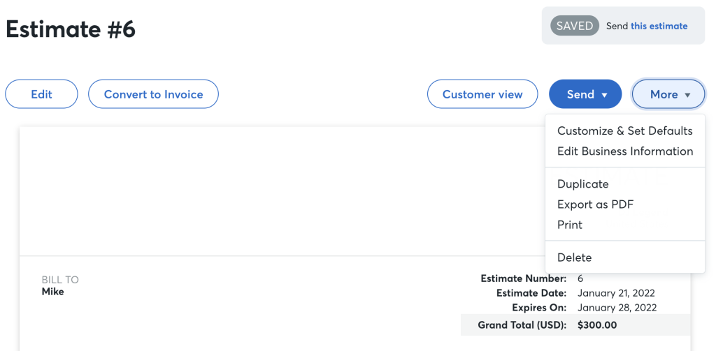Viewport: 716px width, 351px height.
Task: Click the Send button's dropdown arrow
Action: (605, 96)
